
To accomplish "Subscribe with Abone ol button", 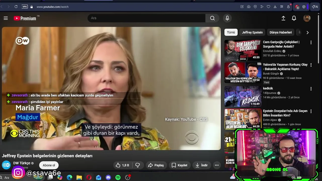I will pos(49,165).
